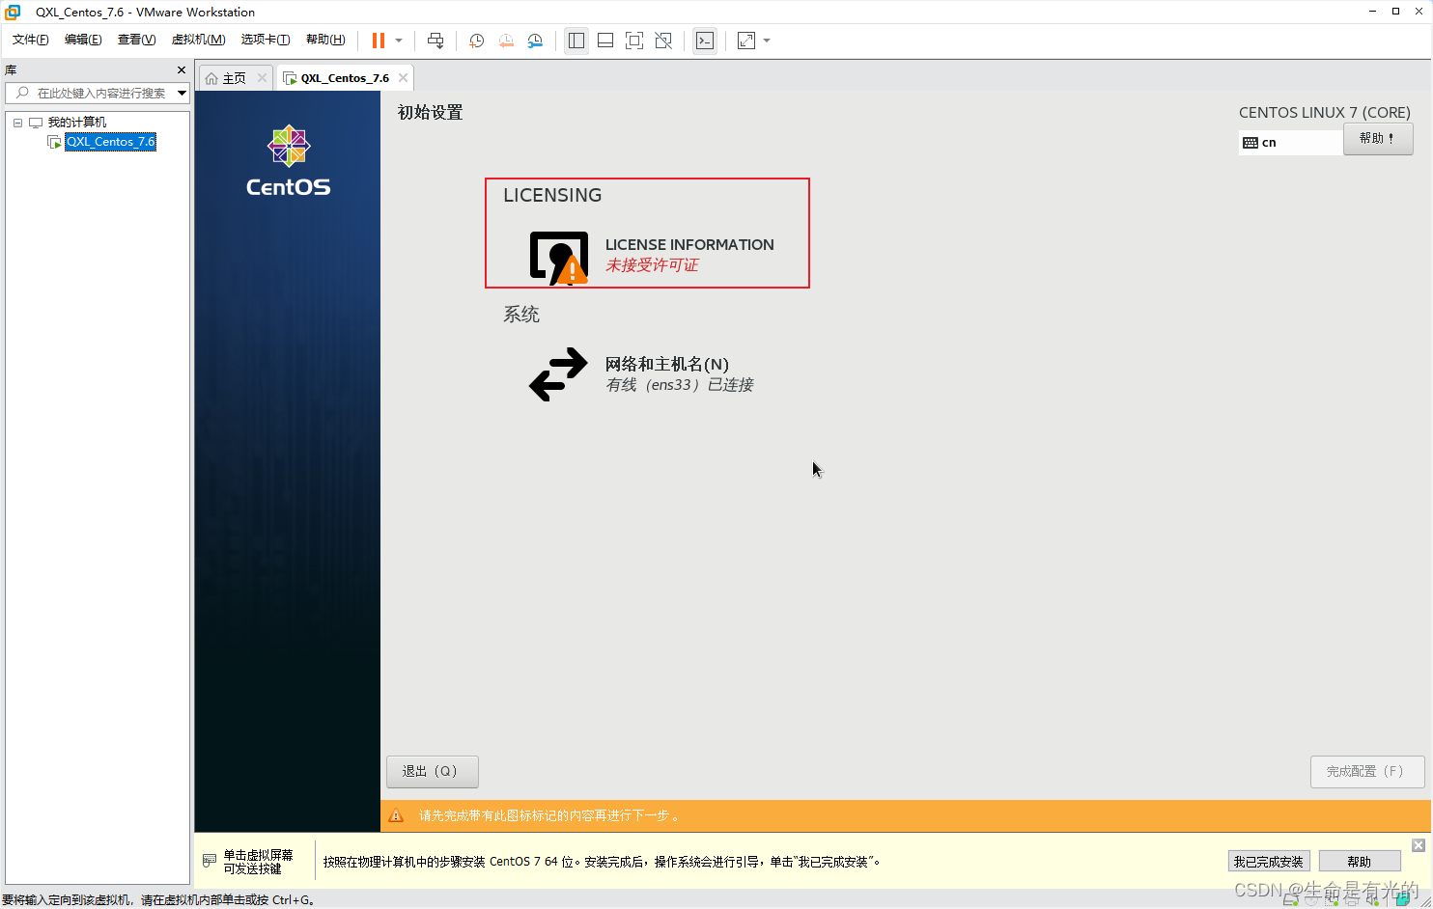Select 我的计算机 in the library tree
1433x909 pixels.
click(77, 123)
